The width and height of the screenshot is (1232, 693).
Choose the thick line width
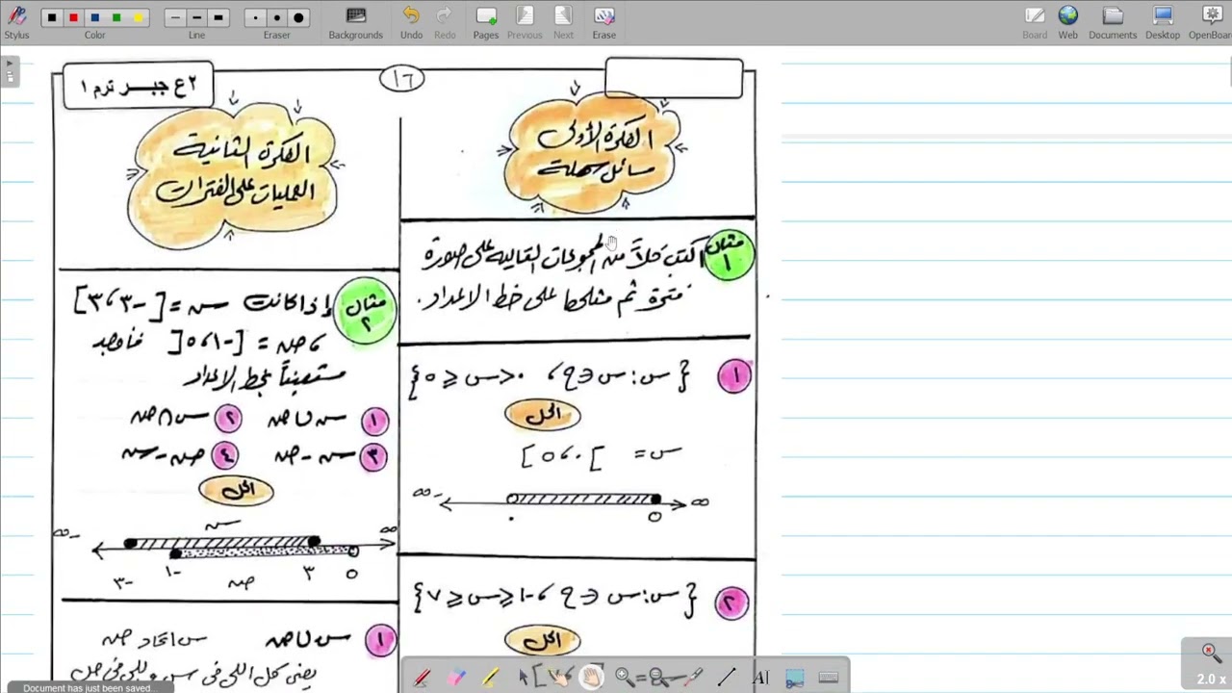click(x=218, y=17)
